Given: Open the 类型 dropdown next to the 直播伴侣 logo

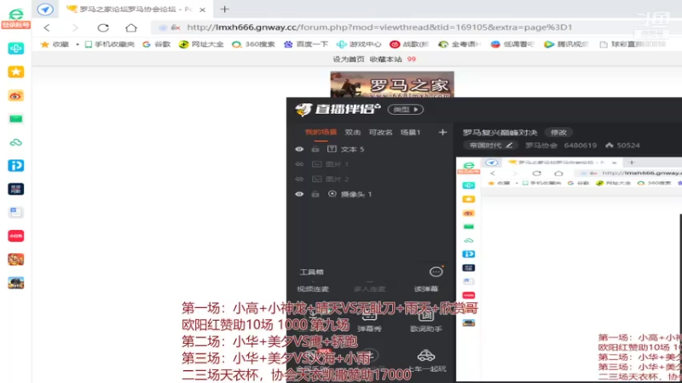Looking at the screenshot, I should click(x=406, y=110).
